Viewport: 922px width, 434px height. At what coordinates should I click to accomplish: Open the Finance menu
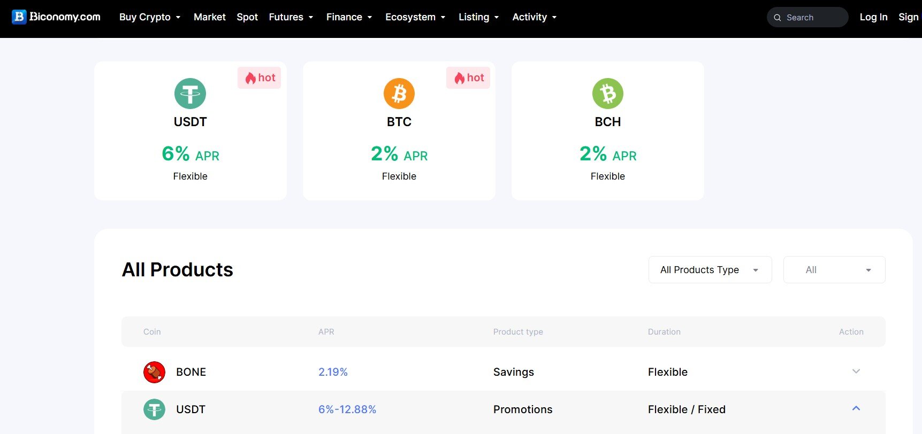[349, 17]
